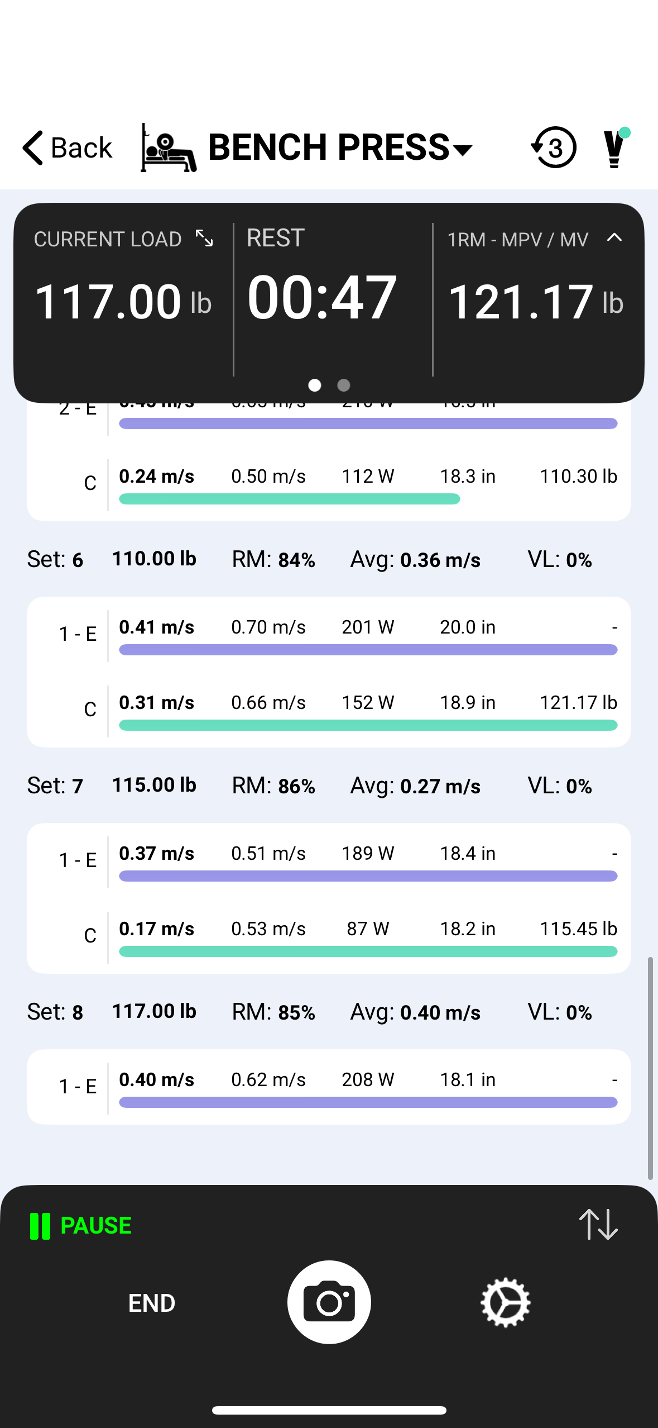Open Set 8 header at 117.00 lb
Image resolution: width=658 pixels, height=1428 pixels.
point(329,1012)
